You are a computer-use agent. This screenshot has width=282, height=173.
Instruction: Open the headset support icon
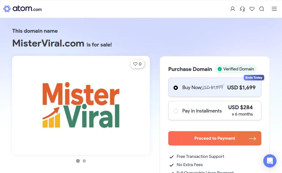(242, 9)
